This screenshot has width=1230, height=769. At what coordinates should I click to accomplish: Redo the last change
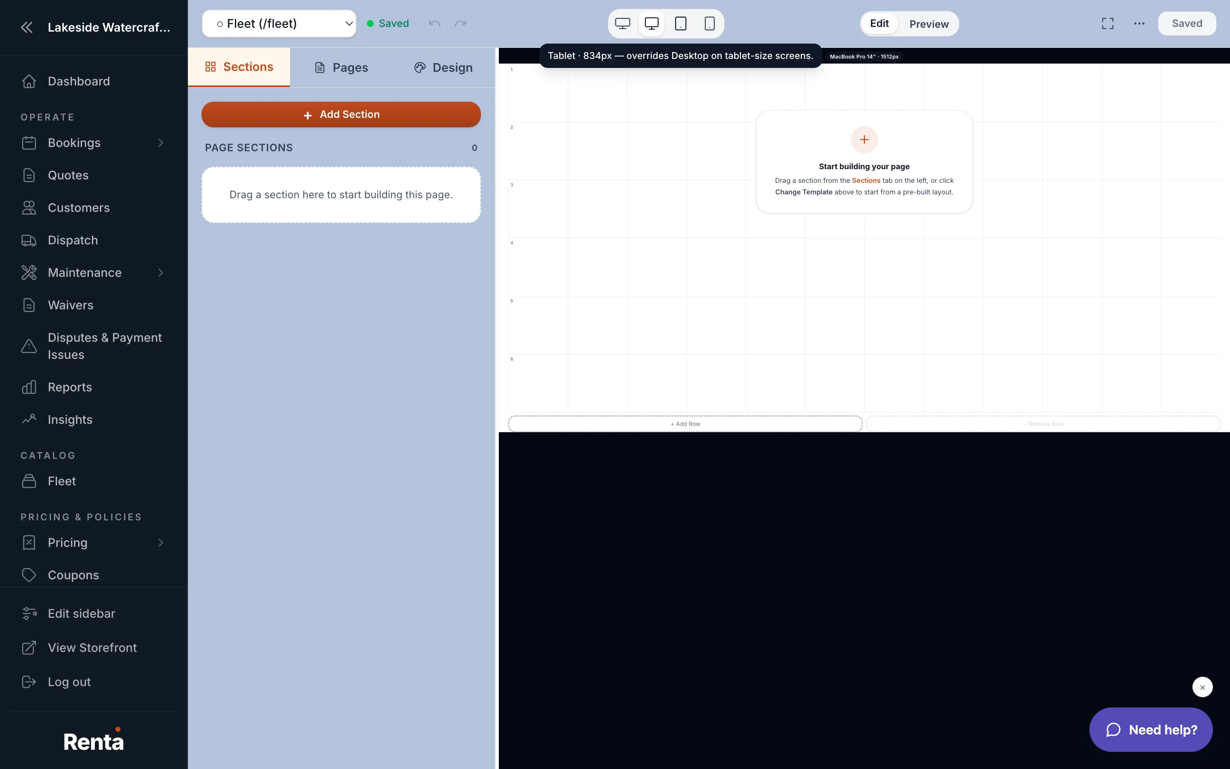pyautogui.click(x=460, y=23)
